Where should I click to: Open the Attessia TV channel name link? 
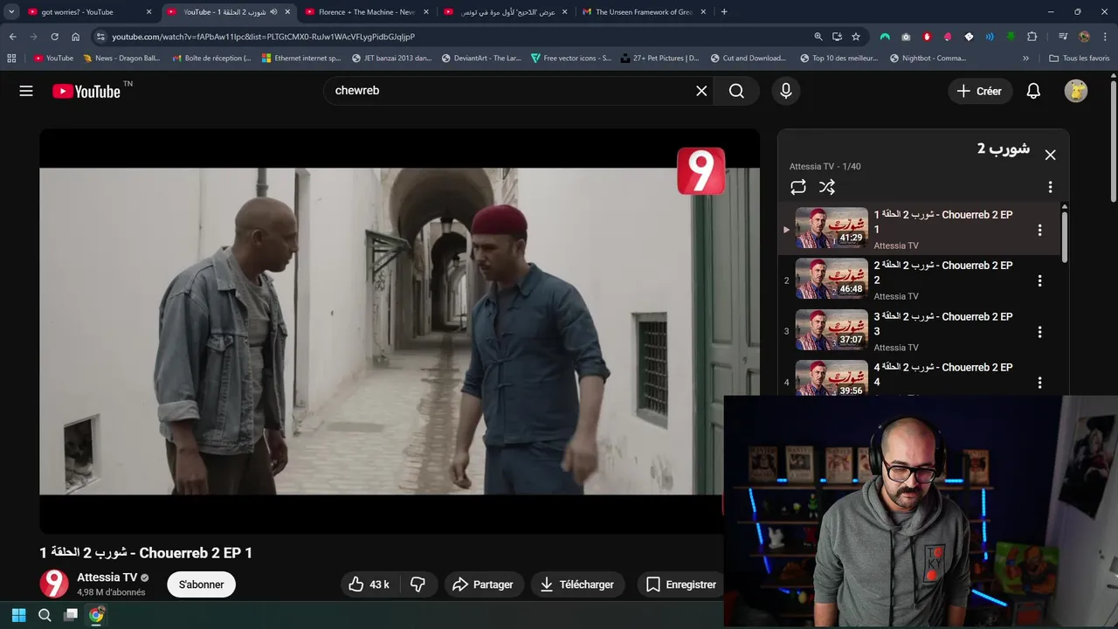point(107,577)
